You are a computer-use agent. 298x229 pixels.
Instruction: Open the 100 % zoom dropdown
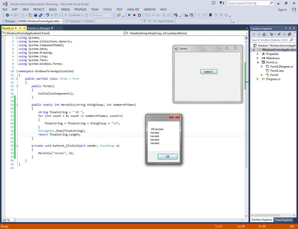pyautogui.click(x=14, y=220)
